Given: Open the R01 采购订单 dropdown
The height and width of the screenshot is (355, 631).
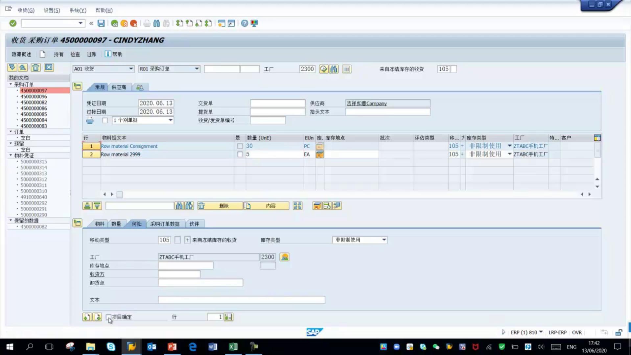Looking at the screenshot, I should coord(197,69).
